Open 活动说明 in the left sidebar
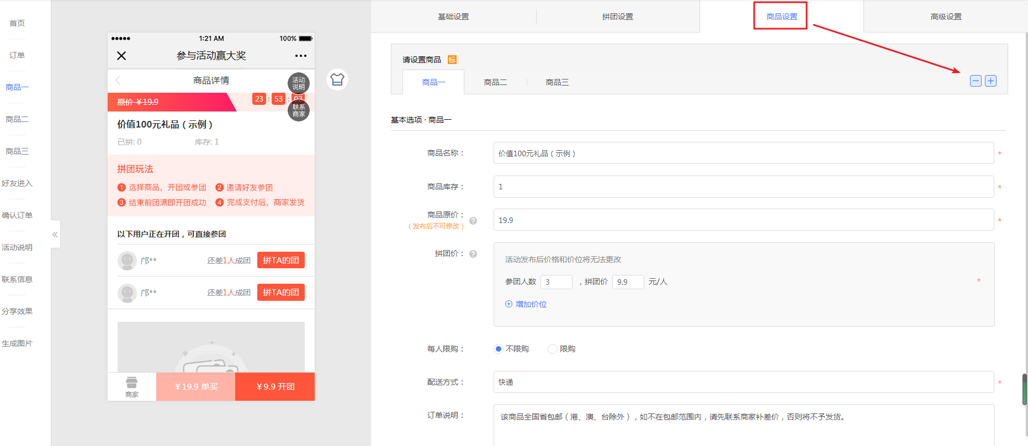 [17, 247]
